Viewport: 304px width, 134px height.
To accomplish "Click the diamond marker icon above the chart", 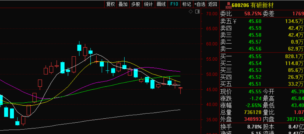I will [190, 12].
